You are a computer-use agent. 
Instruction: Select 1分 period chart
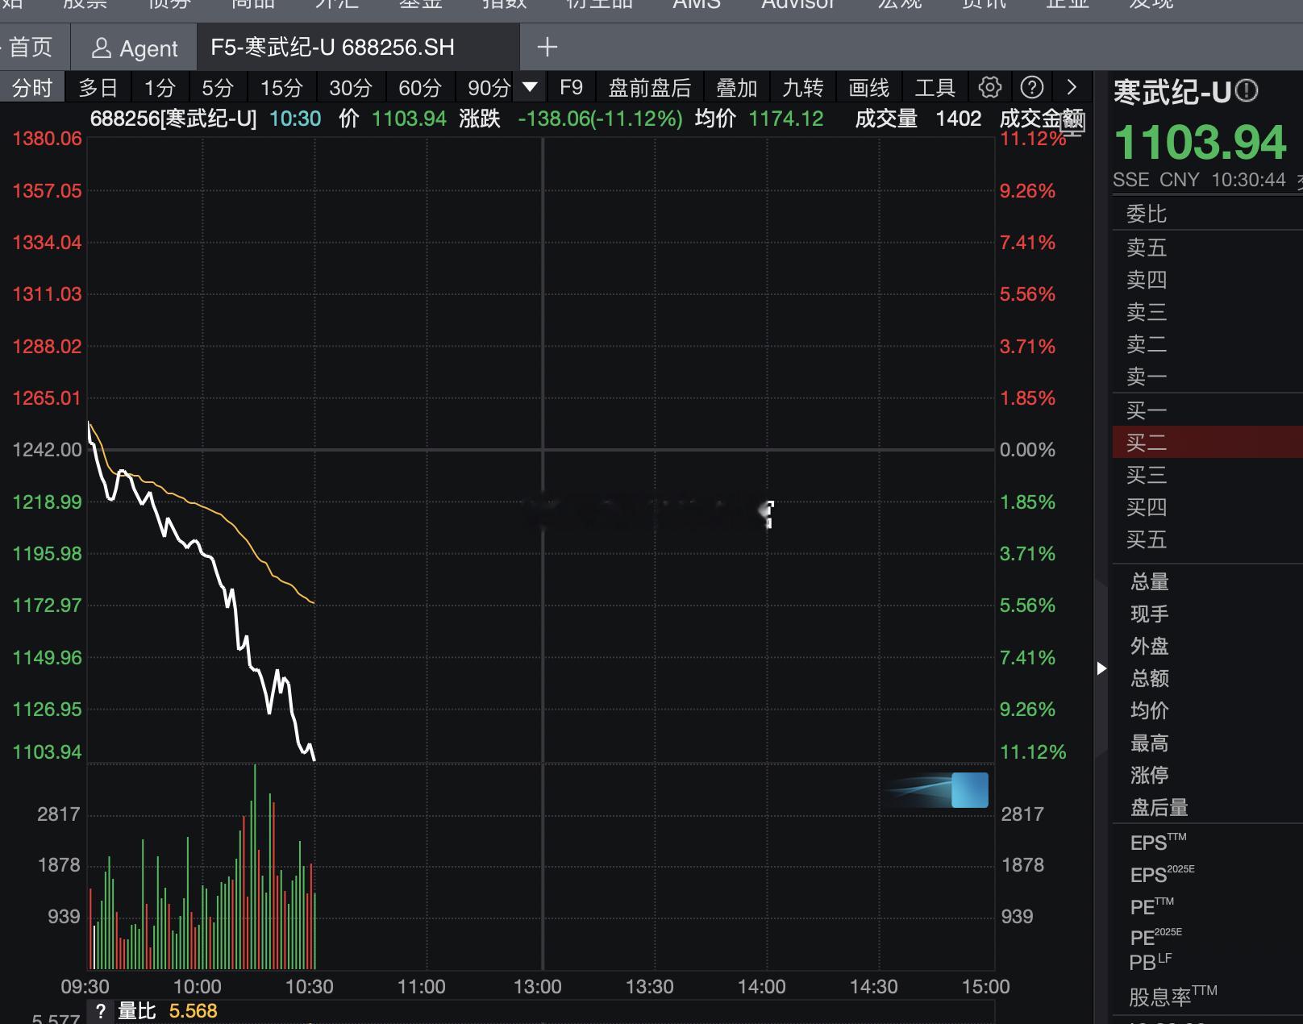click(160, 87)
